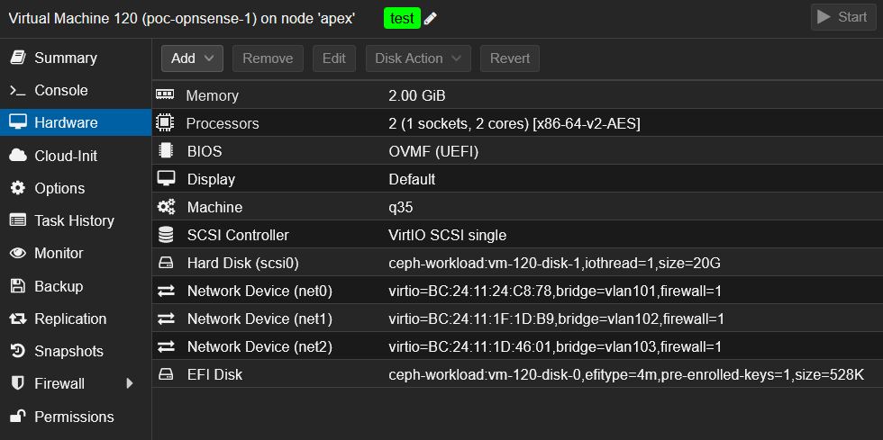Select the Network Device (net2) row

coord(516,346)
